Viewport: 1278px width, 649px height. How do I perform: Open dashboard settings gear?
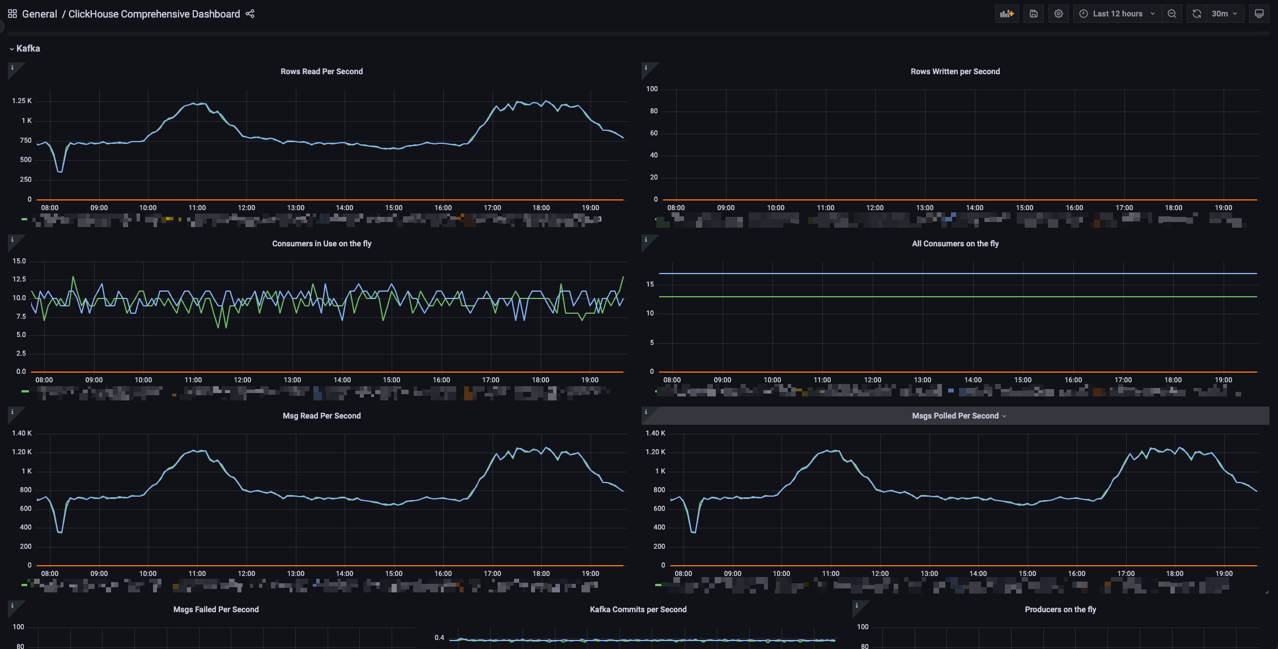1058,14
